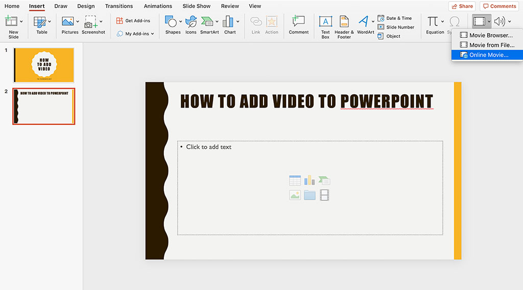Open the Design tab
The image size is (523, 290).
(86, 6)
